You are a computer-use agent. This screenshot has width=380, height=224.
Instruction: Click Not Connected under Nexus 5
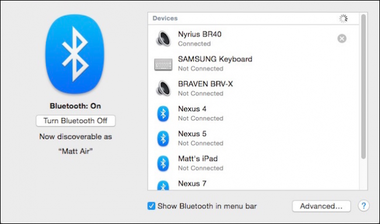[201, 143]
